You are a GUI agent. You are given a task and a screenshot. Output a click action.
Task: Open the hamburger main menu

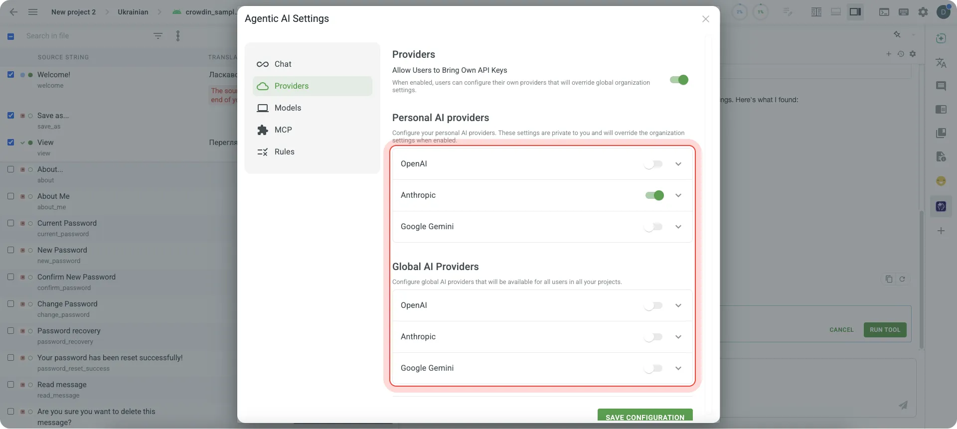pyautogui.click(x=33, y=12)
